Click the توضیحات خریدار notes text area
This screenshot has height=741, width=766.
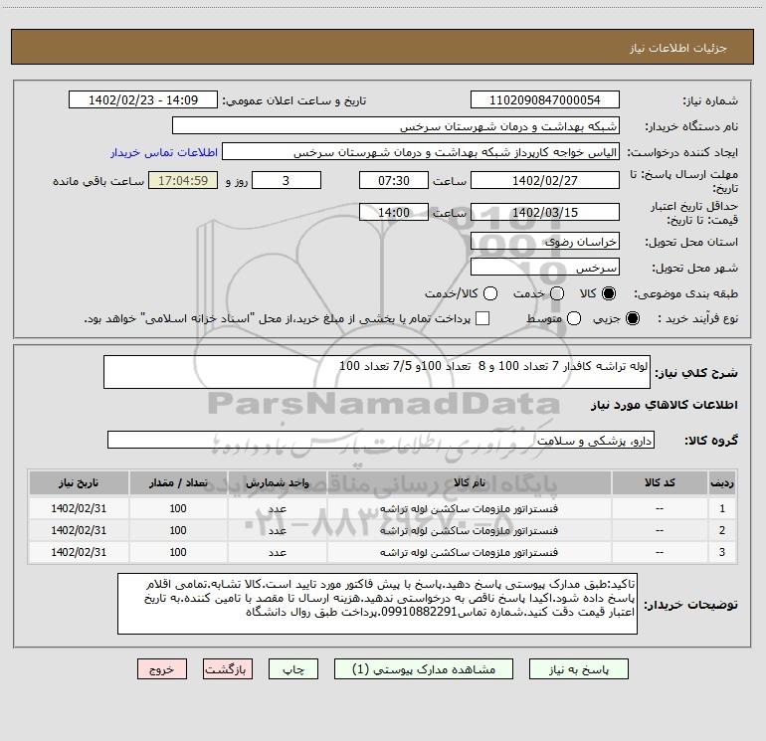click(x=377, y=604)
